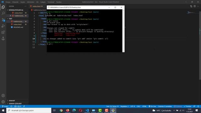Open the Git menu

[37, 2]
